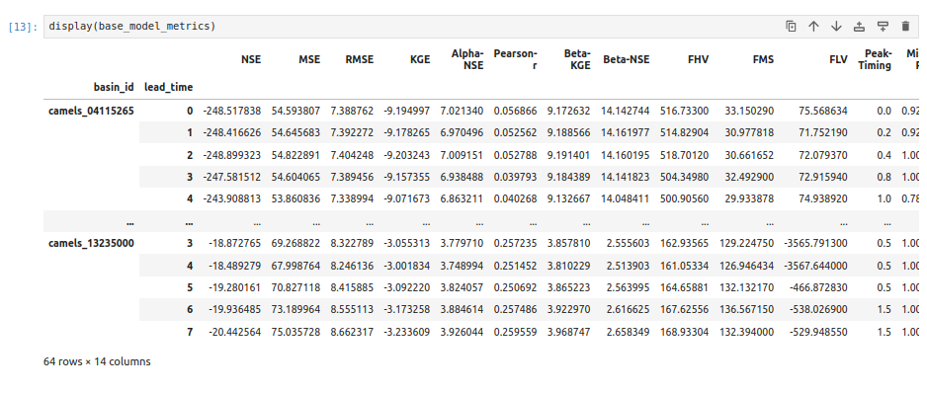Click FHV value 504.34980
The height and width of the screenshot is (393, 927).
pos(684,178)
